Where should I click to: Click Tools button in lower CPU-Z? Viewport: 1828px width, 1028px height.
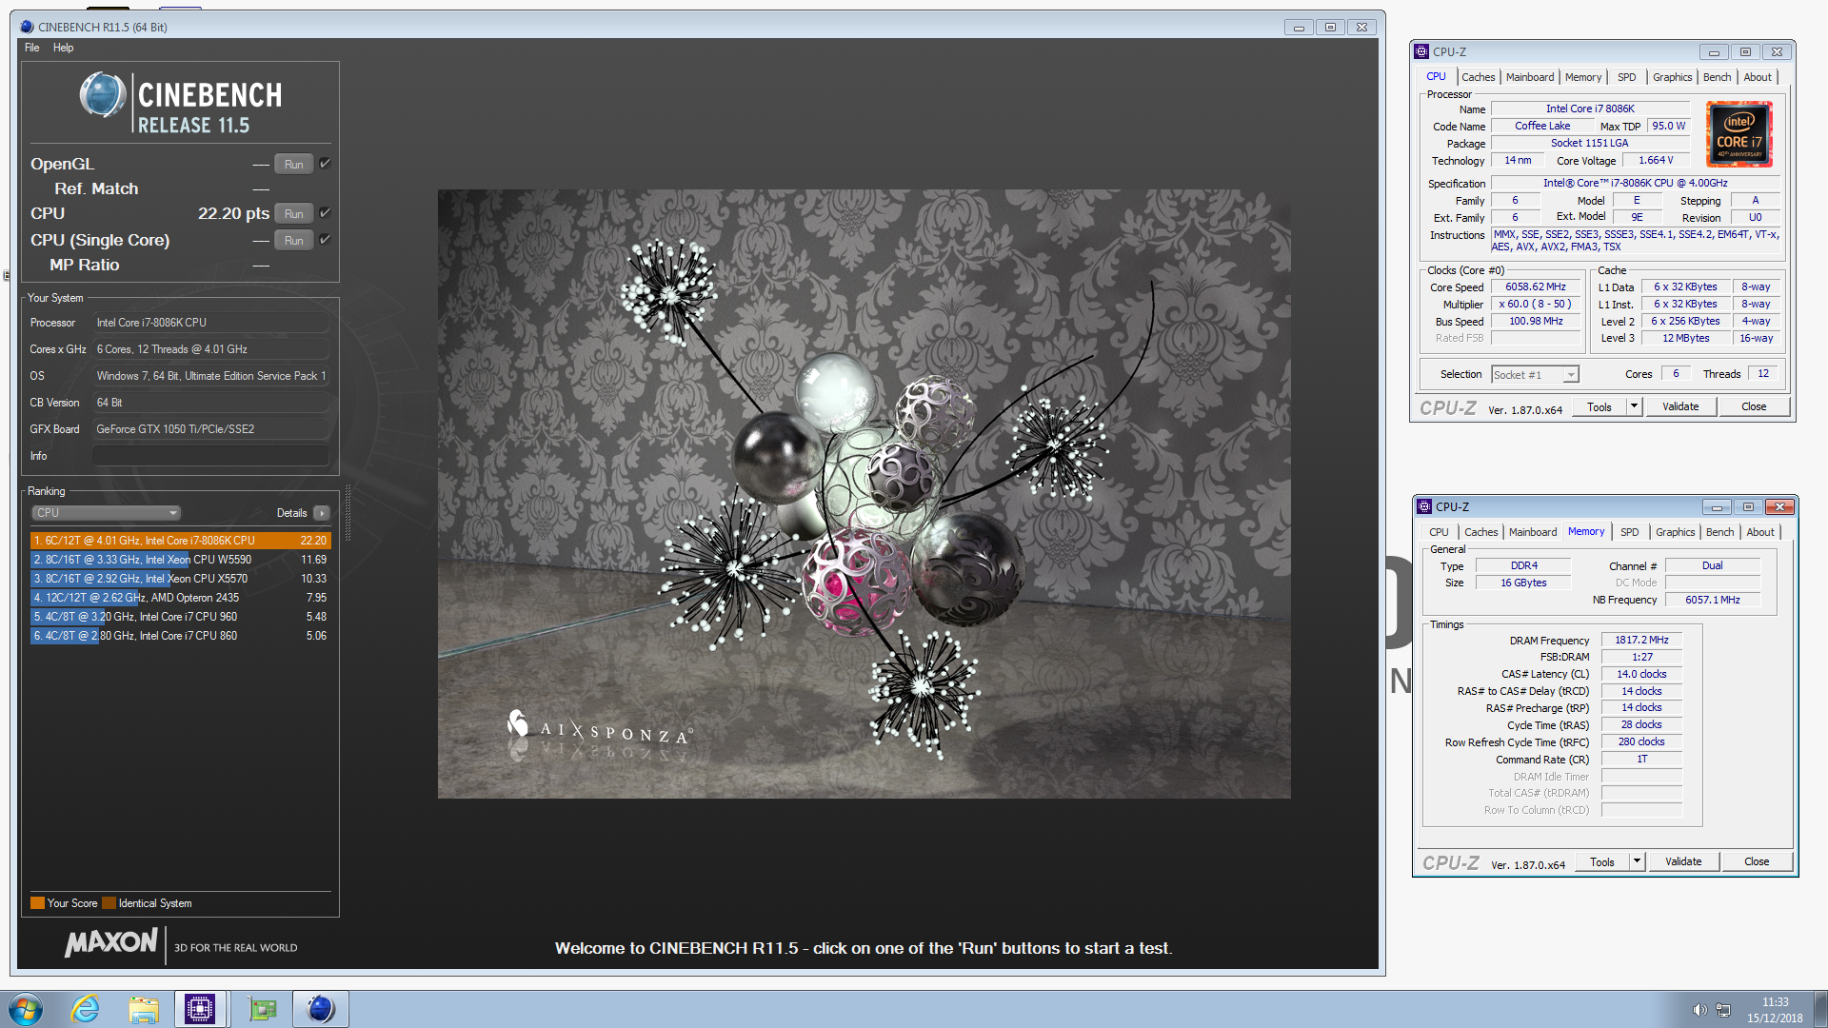coord(1602,861)
